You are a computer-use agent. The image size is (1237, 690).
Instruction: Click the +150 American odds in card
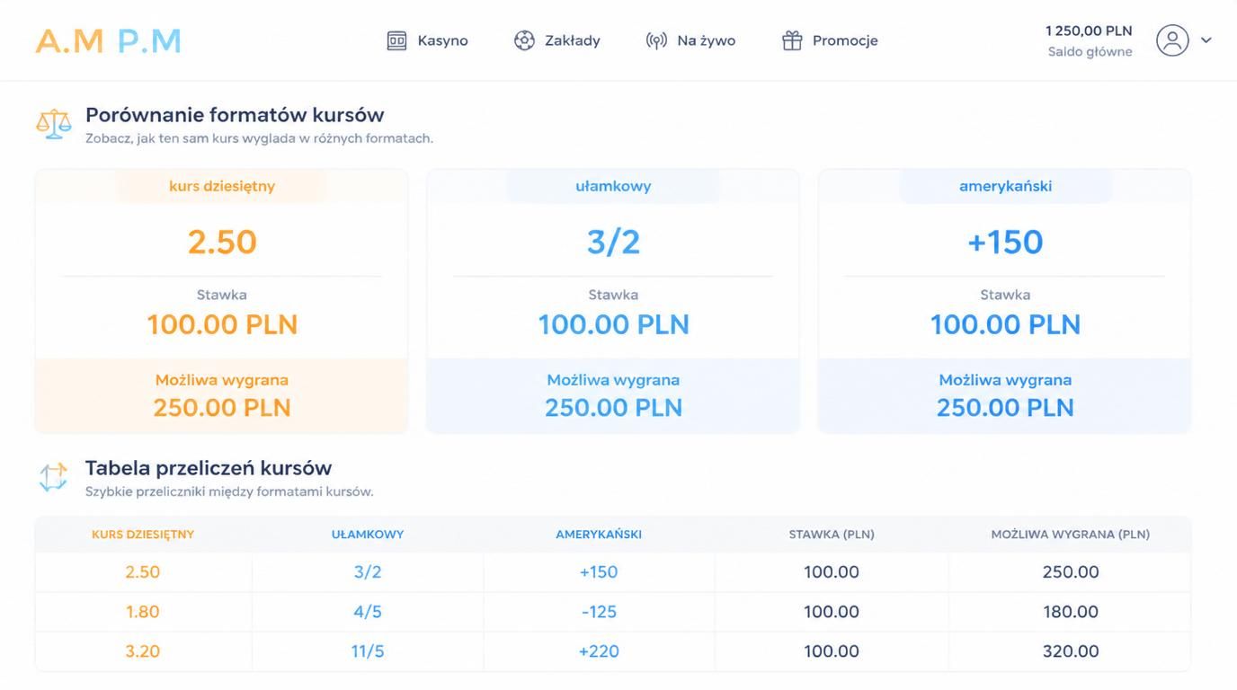click(1005, 242)
